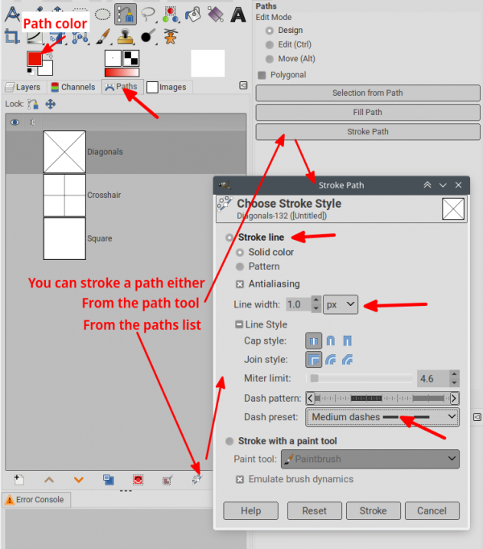Click the Fill Path button

(x=368, y=113)
